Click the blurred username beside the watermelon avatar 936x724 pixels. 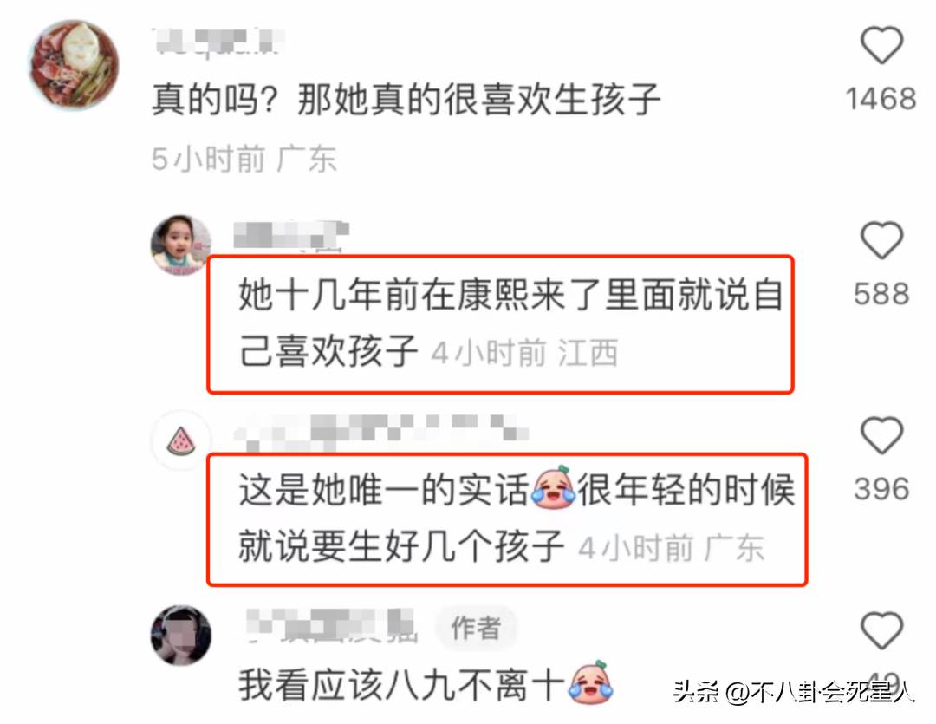click(x=382, y=431)
